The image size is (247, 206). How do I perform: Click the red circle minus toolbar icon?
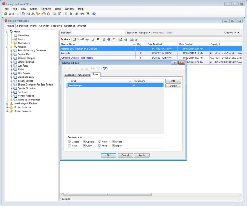coord(44,14)
